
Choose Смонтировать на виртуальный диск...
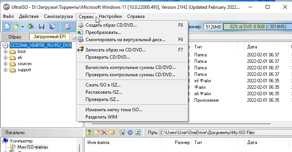[132, 40]
